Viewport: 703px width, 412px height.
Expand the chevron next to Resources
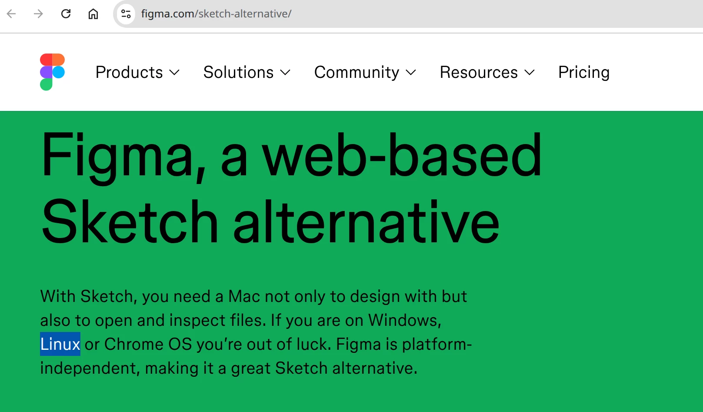coord(530,73)
